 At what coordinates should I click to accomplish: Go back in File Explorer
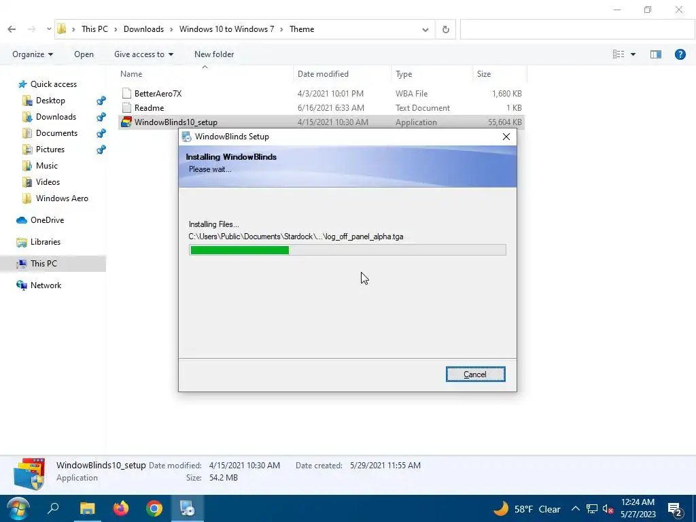click(x=12, y=29)
